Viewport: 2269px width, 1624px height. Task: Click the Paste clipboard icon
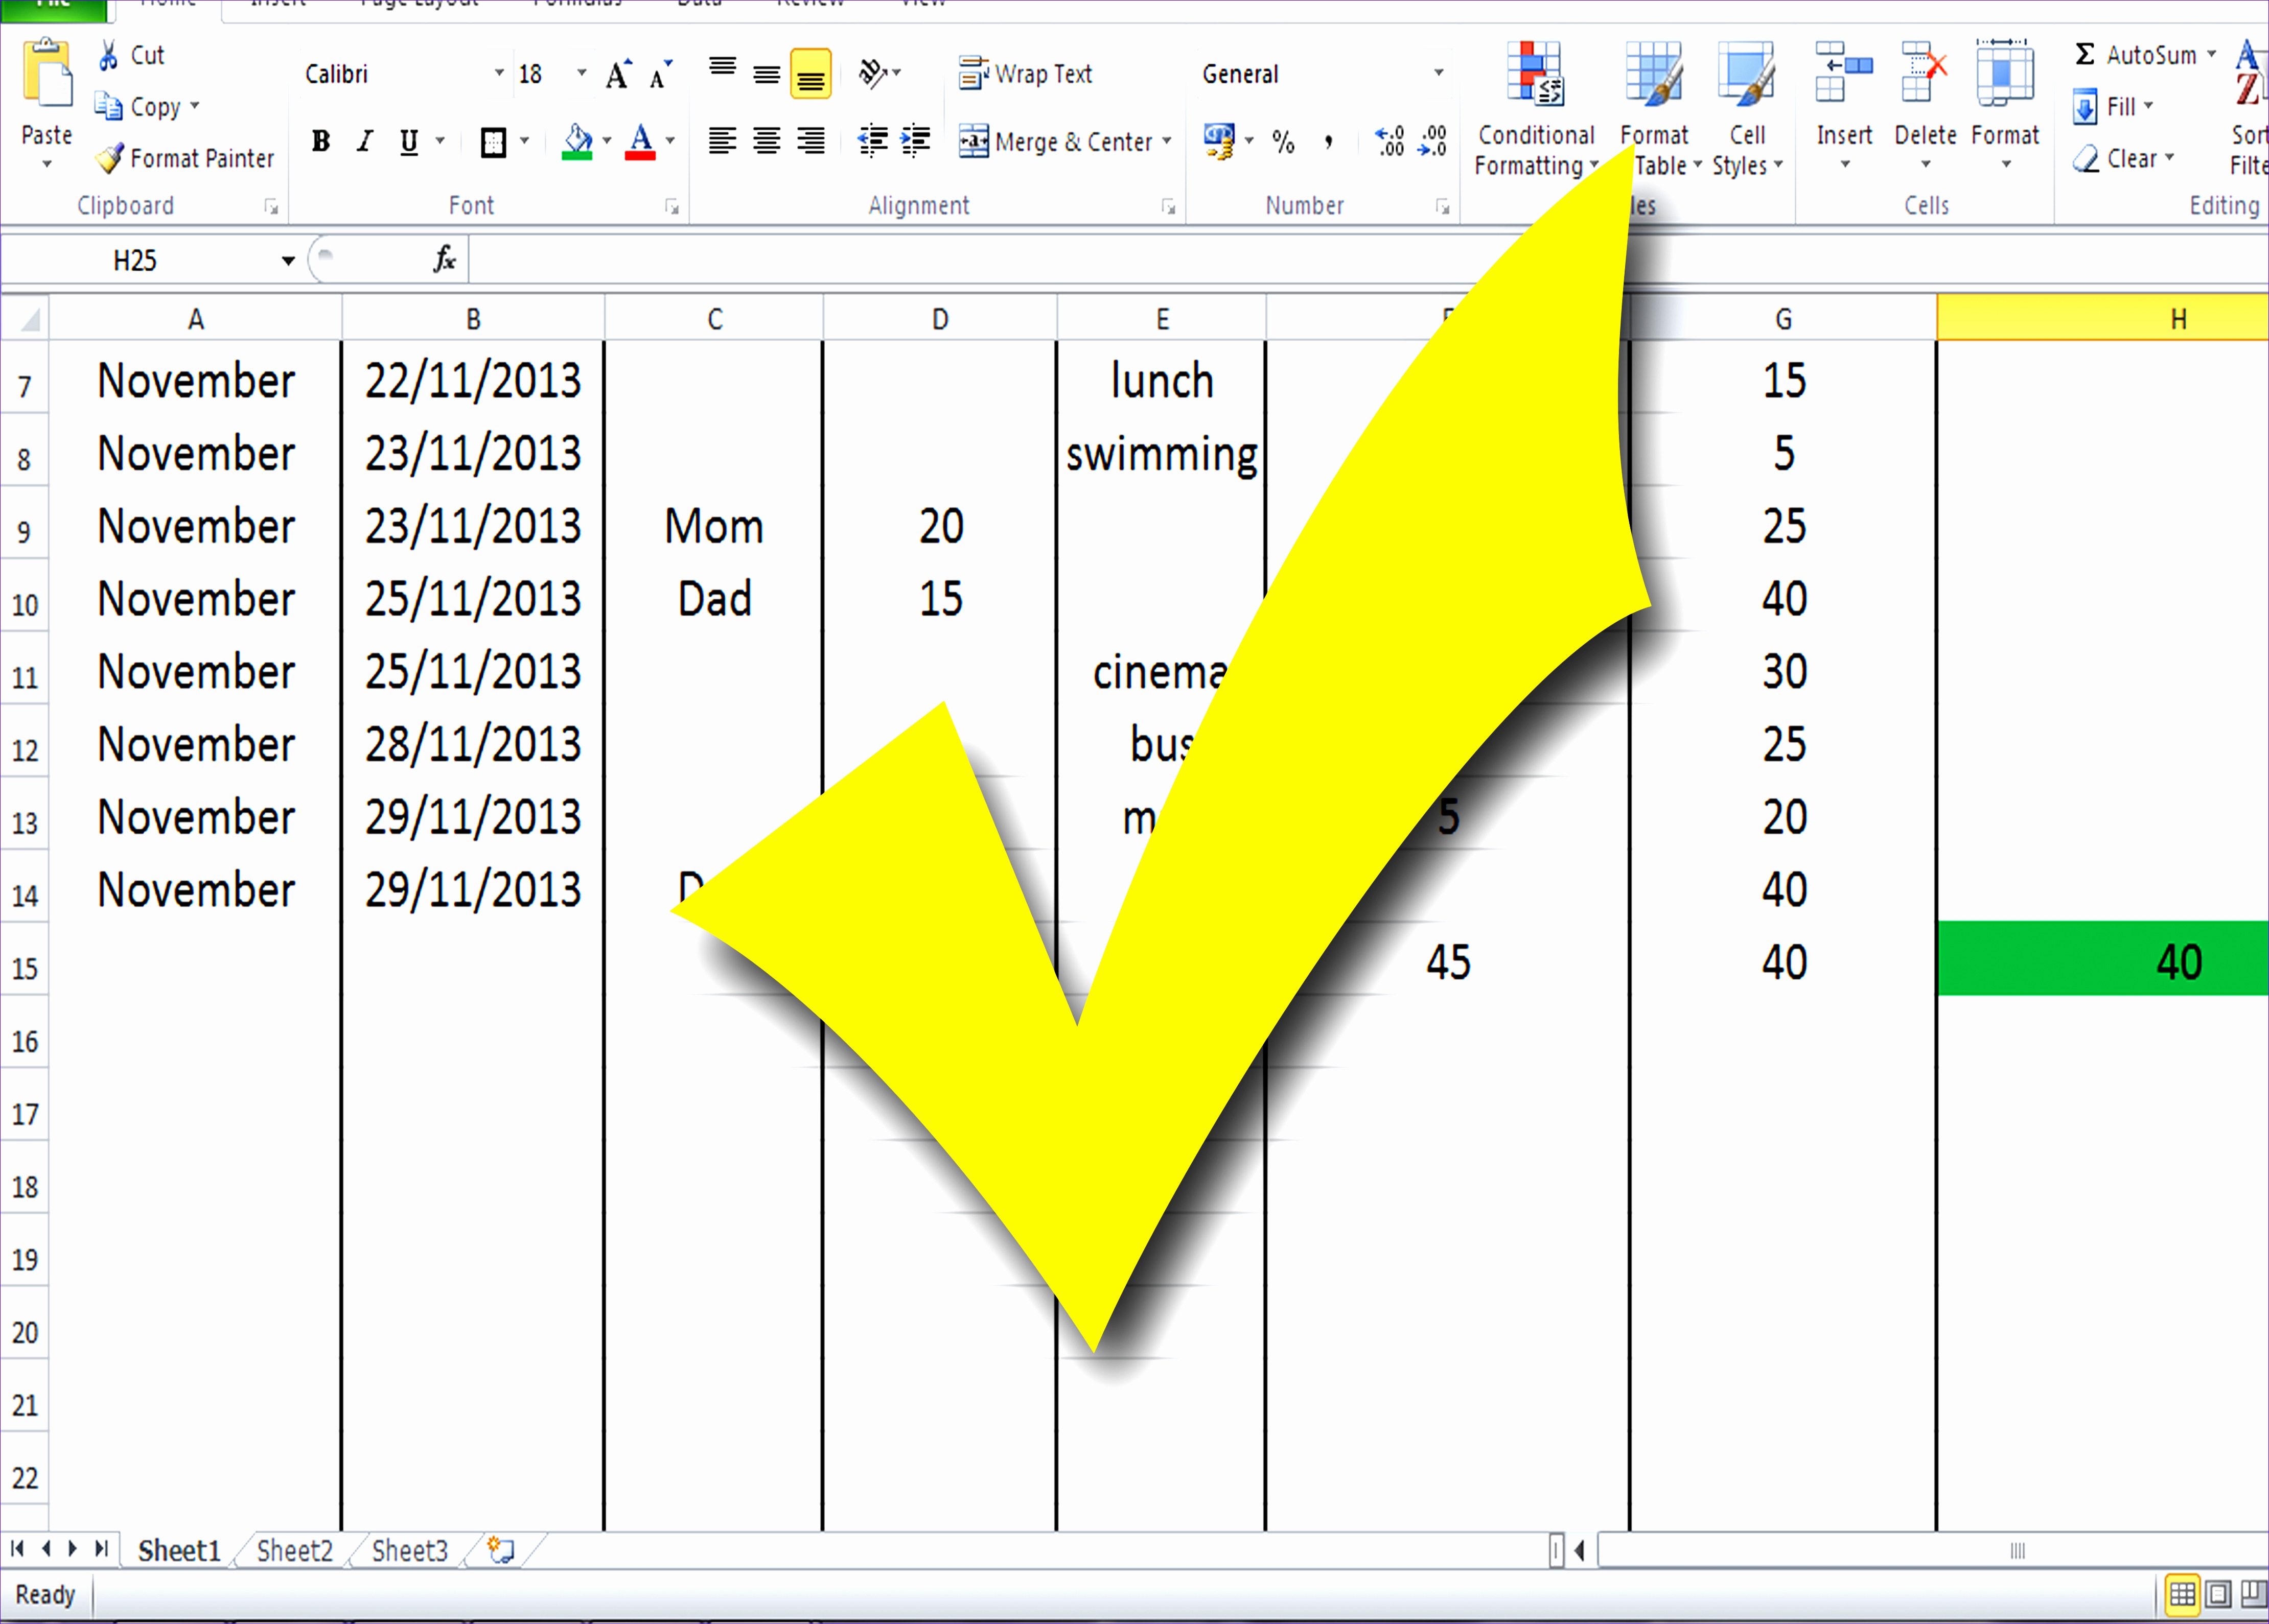47,72
